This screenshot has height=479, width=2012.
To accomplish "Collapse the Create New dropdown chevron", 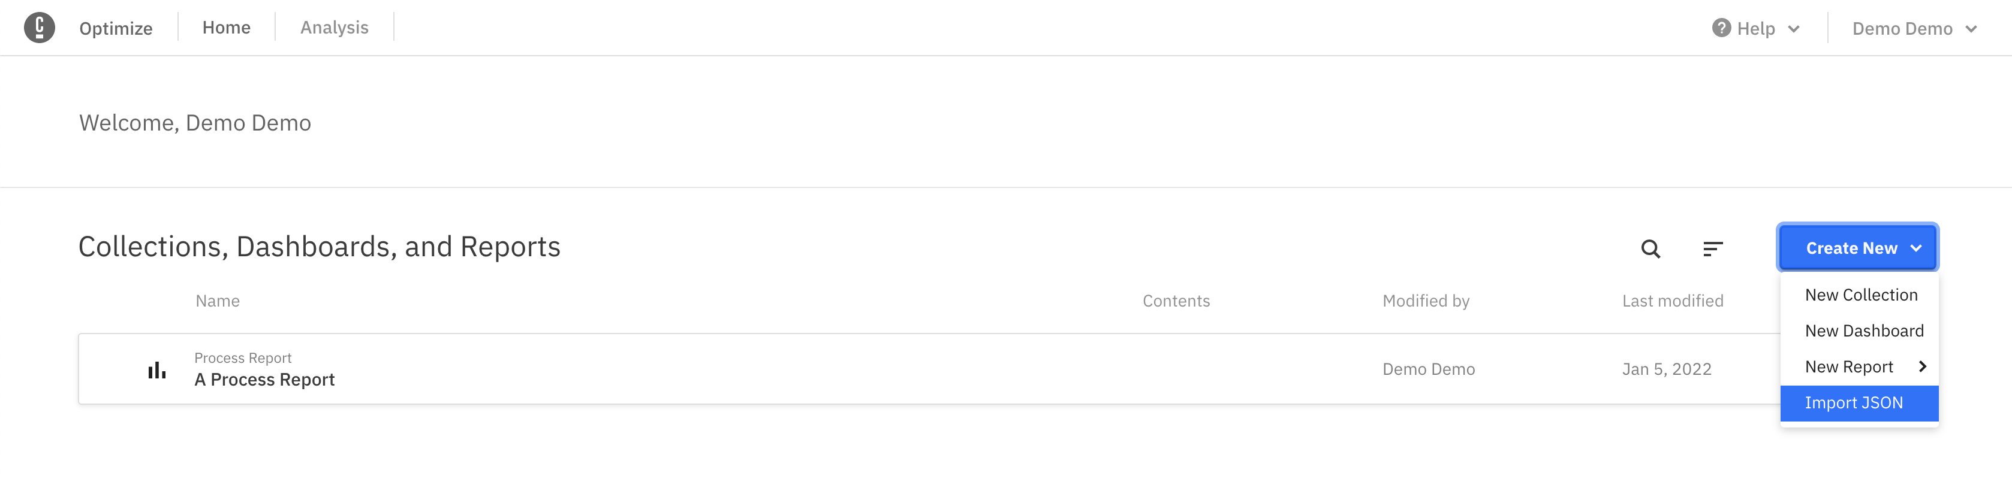I will 1916,248.
